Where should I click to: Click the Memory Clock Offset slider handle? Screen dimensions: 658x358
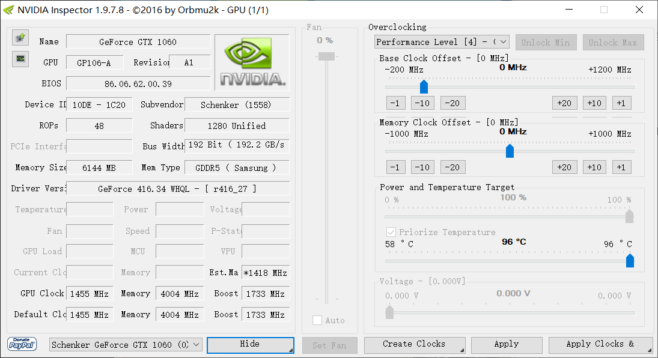point(510,151)
